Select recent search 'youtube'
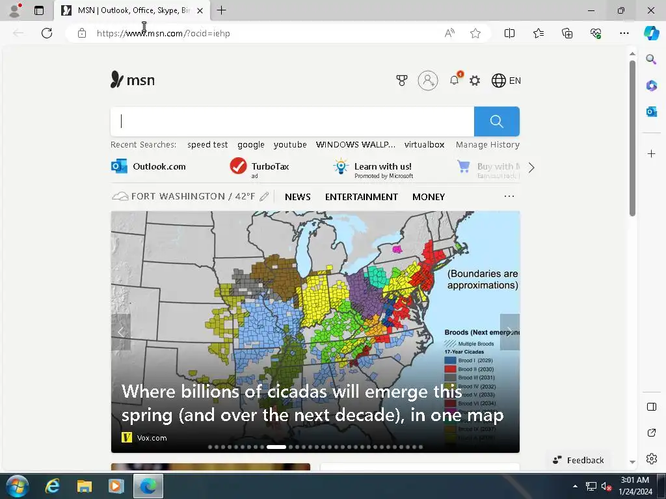Image resolution: width=666 pixels, height=499 pixels. point(290,145)
